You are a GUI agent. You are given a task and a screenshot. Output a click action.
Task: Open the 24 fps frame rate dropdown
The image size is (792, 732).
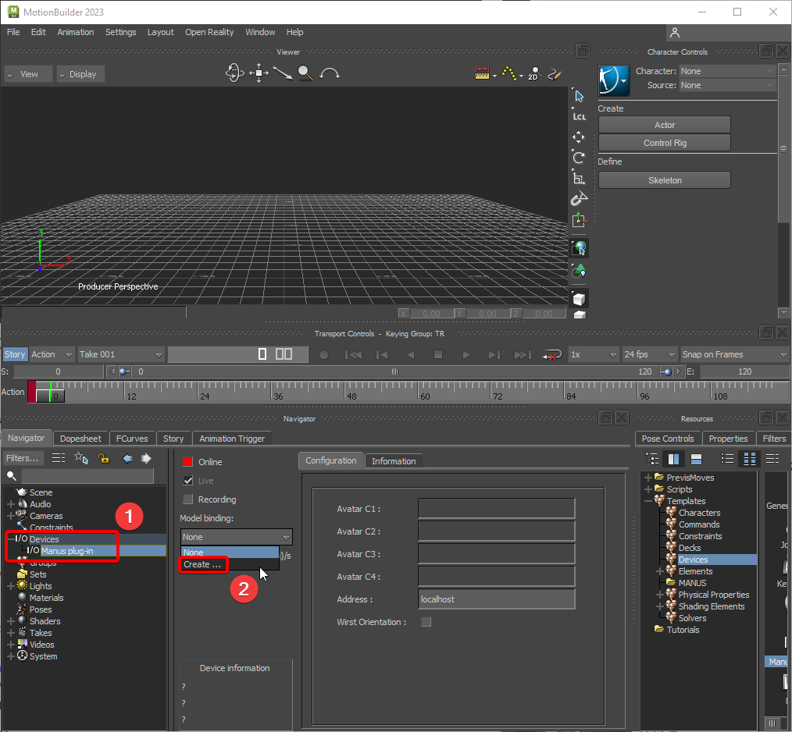point(648,354)
